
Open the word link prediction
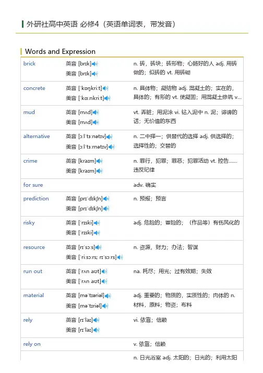[x=36, y=199]
